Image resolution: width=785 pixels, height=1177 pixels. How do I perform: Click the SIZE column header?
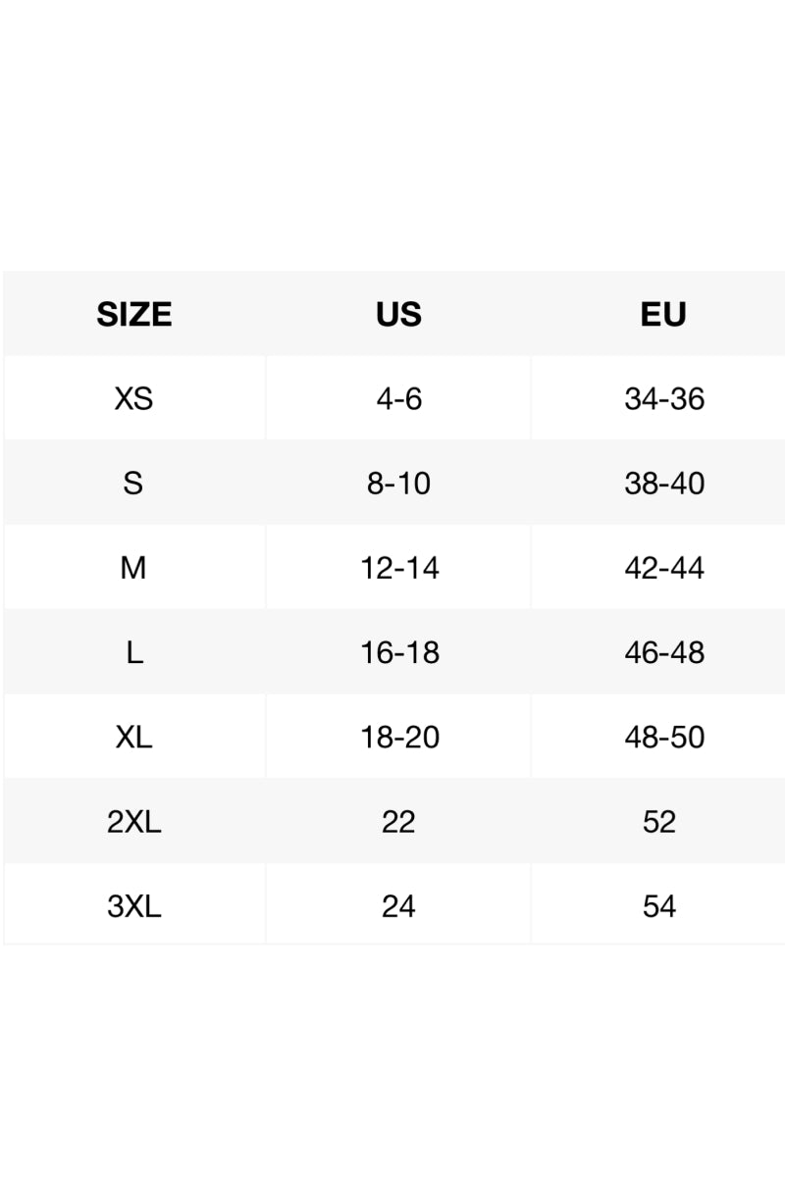tap(134, 315)
